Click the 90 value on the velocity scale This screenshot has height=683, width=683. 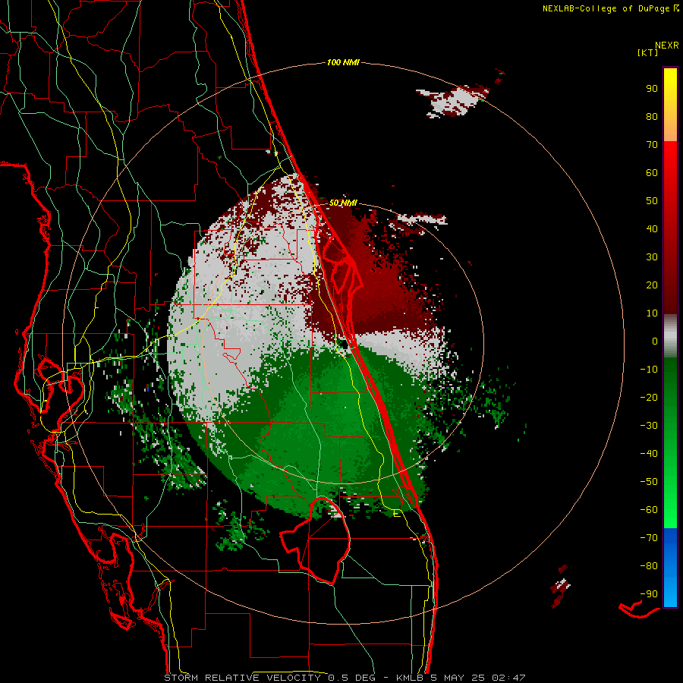coord(652,89)
